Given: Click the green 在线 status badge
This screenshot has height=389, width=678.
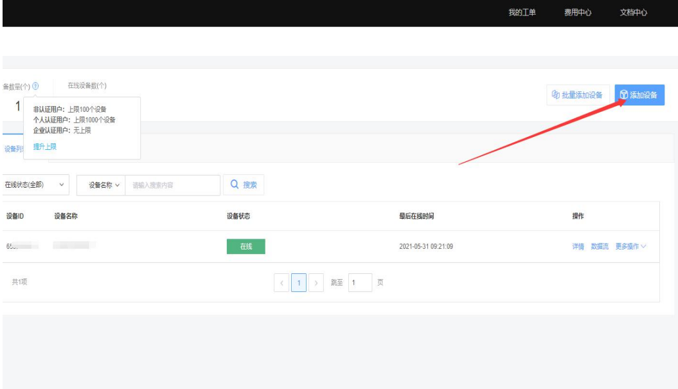Looking at the screenshot, I should pos(245,247).
